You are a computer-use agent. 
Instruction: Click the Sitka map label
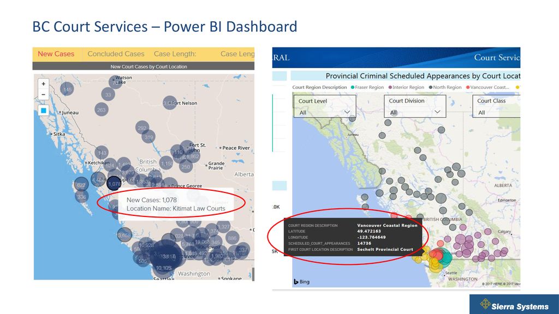(x=59, y=134)
